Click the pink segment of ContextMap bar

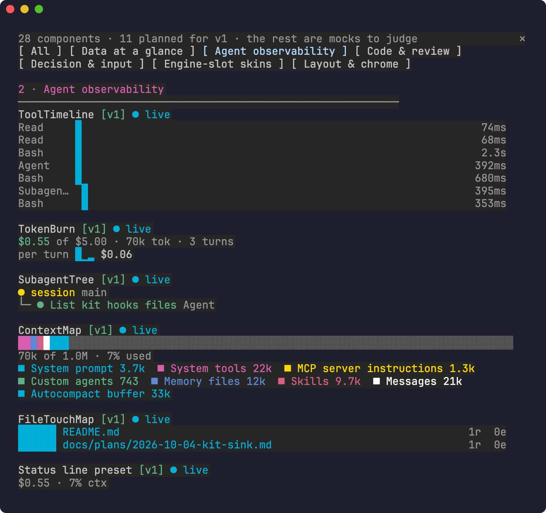(x=24, y=343)
